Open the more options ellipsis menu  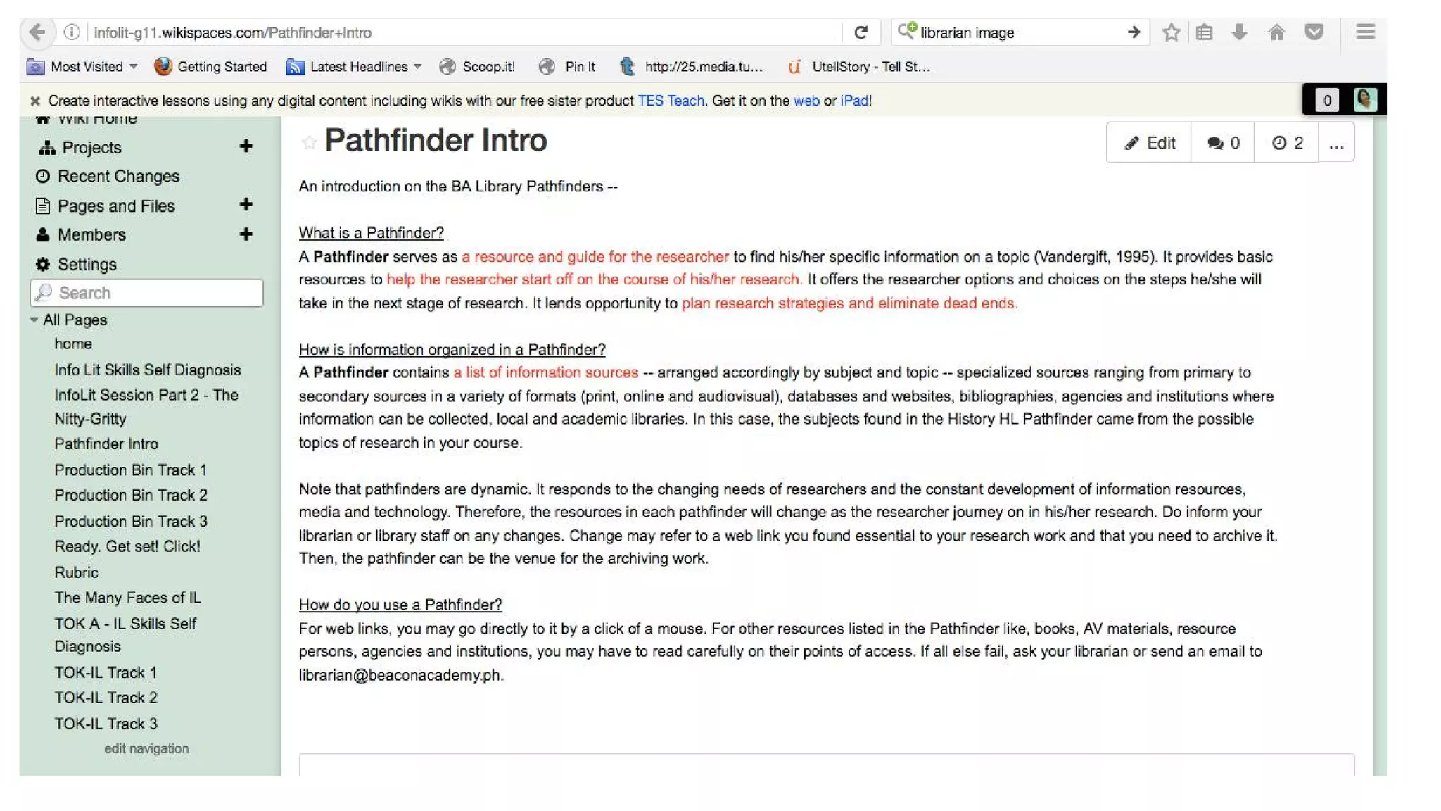tap(1336, 144)
